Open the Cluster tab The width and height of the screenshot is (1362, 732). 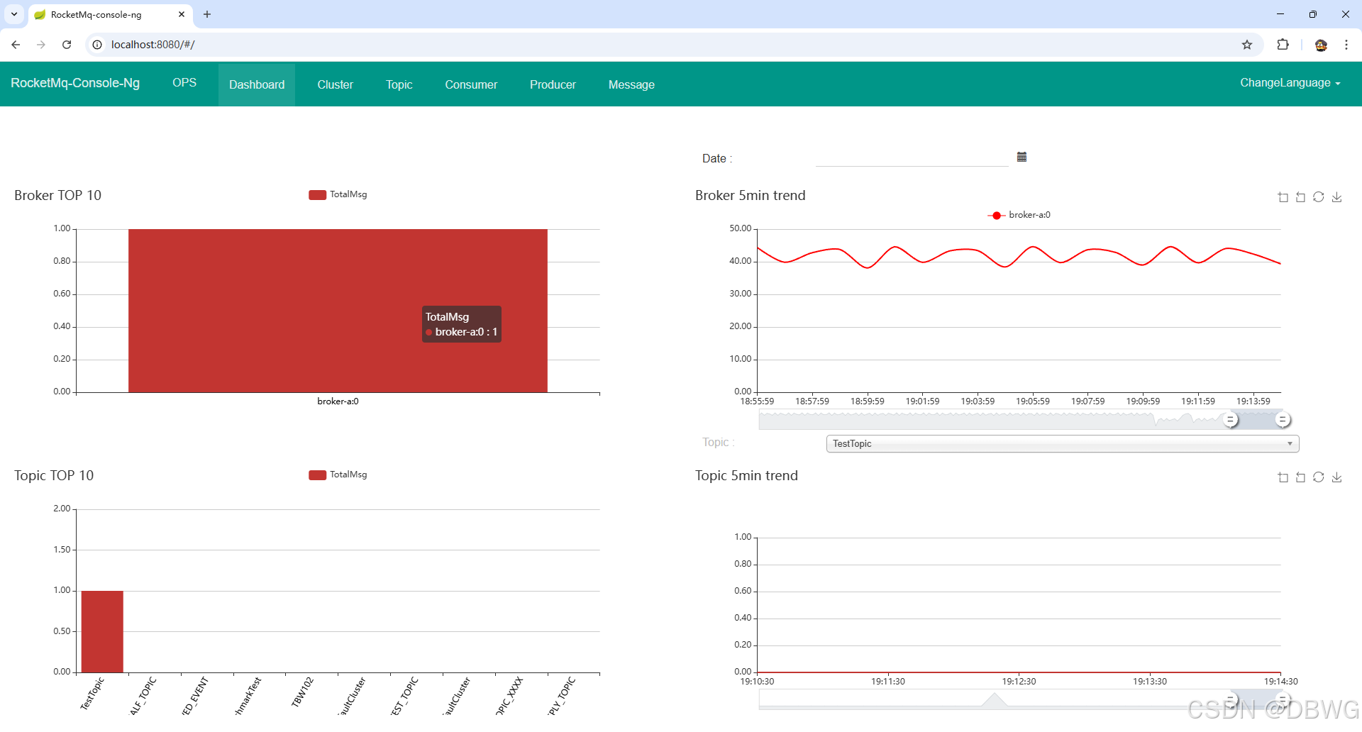click(335, 84)
